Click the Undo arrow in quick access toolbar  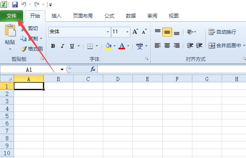click(24, 5)
